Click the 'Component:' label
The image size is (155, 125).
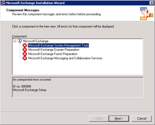tap(19, 36)
